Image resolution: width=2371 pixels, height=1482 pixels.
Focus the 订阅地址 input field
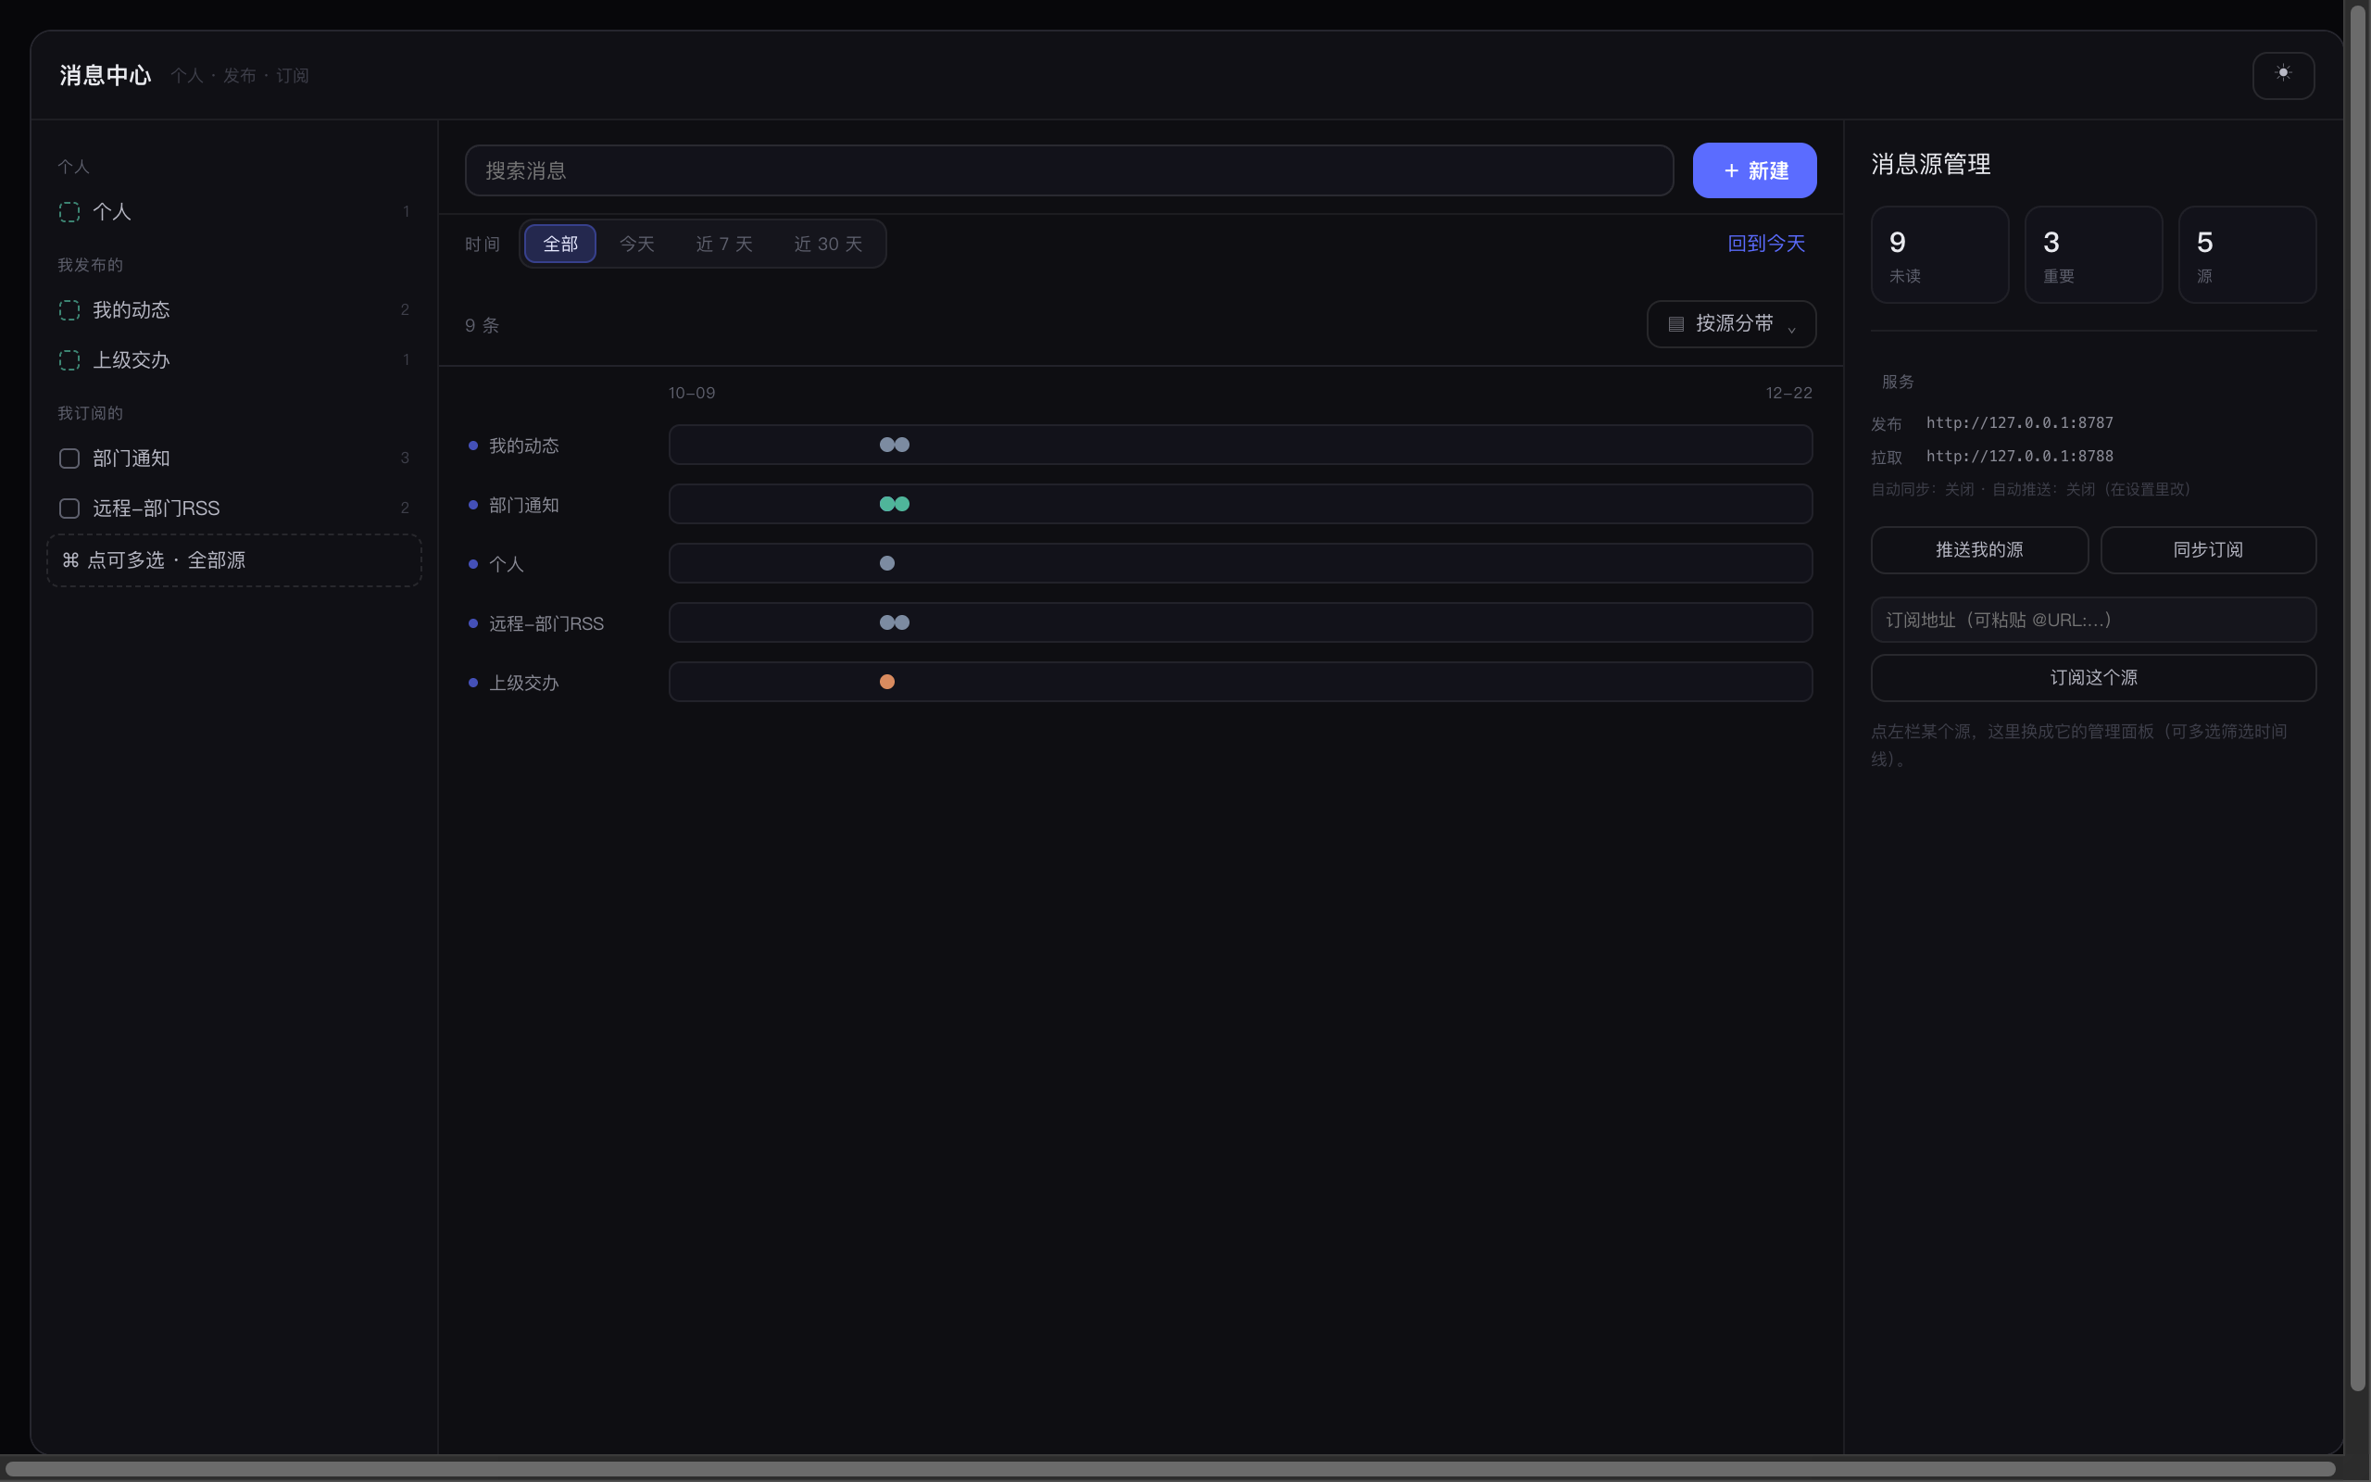pos(2094,620)
